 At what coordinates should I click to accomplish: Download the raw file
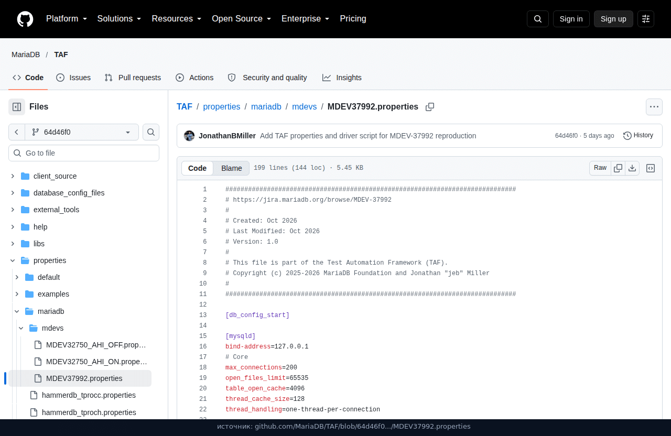click(632, 168)
